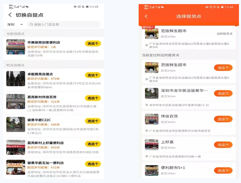Open 卓能雅苑自提点 store photo
The height and width of the screenshot is (183, 241).
[15, 79]
